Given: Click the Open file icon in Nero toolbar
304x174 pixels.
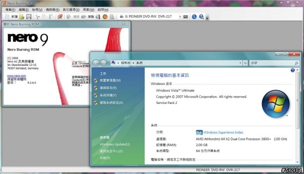Looking at the screenshot, I should click(22, 17).
